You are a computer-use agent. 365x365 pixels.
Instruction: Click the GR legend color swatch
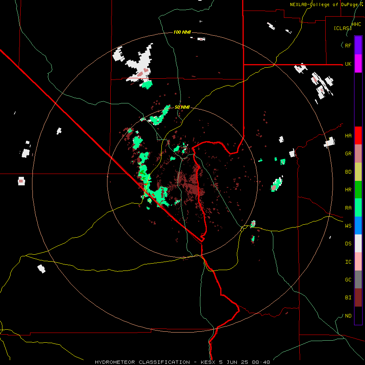(358, 154)
